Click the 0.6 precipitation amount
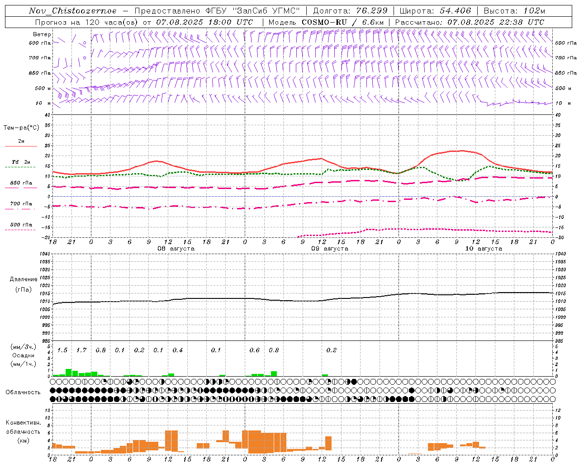Screen dimensions: 579x463 click(255, 350)
